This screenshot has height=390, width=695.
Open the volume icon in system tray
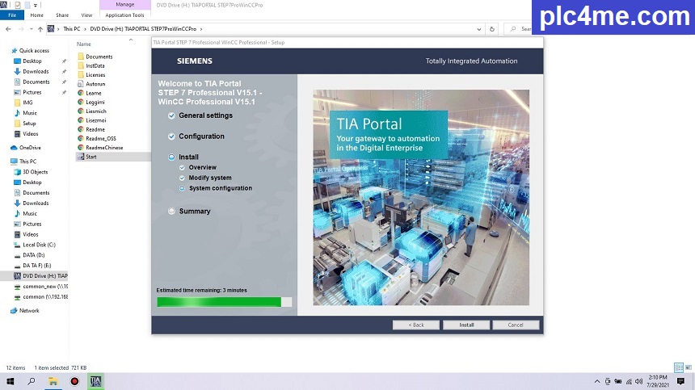[x=638, y=381]
